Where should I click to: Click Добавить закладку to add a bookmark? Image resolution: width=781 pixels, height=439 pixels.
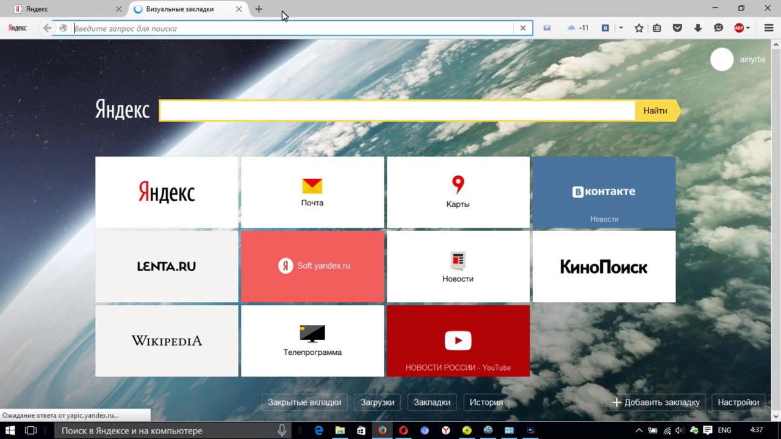656,402
